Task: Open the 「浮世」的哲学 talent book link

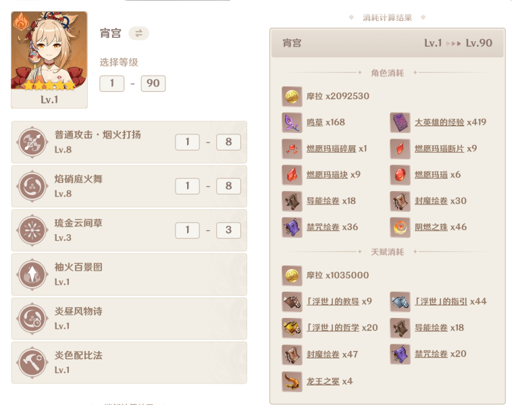Action: (x=333, y=327)
